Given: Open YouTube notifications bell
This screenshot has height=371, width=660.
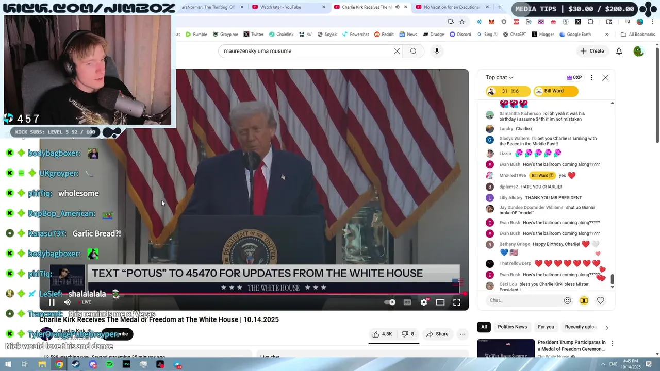Looking at the screenshot, I should click(x=619, y=51).
